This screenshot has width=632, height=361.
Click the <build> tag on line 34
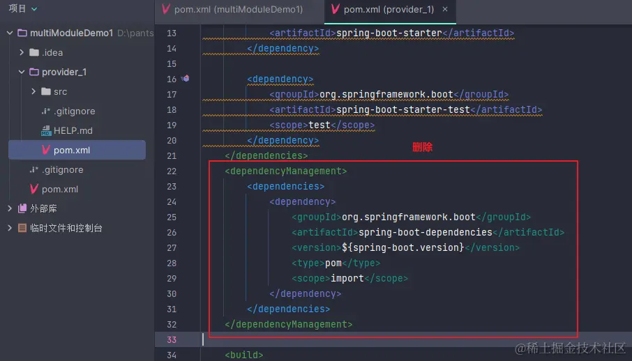pos(244,355)
